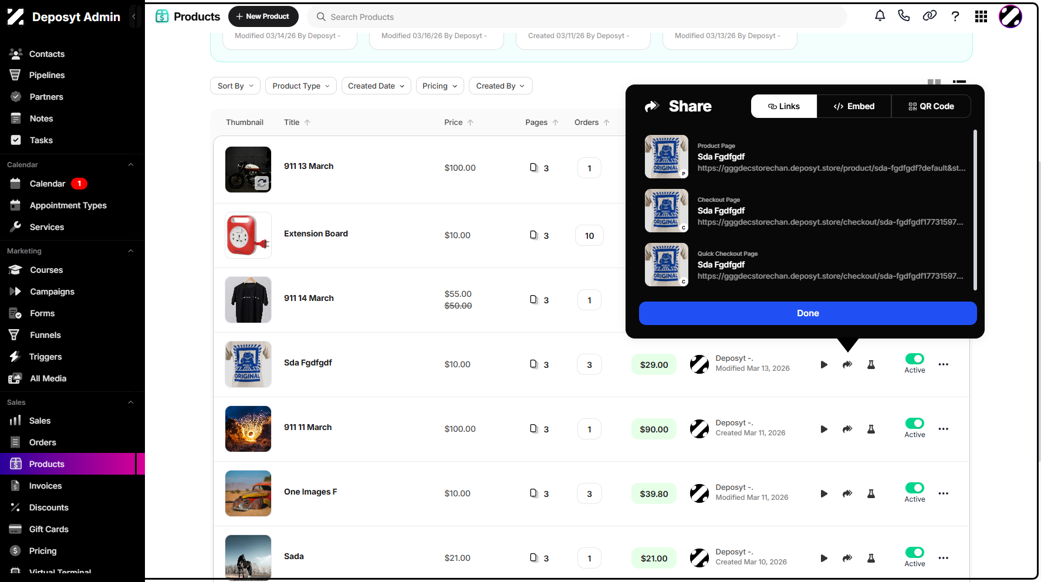Switch to list view icon
The height and width of the screenshot is (582, 1041).
coord(959,82)
